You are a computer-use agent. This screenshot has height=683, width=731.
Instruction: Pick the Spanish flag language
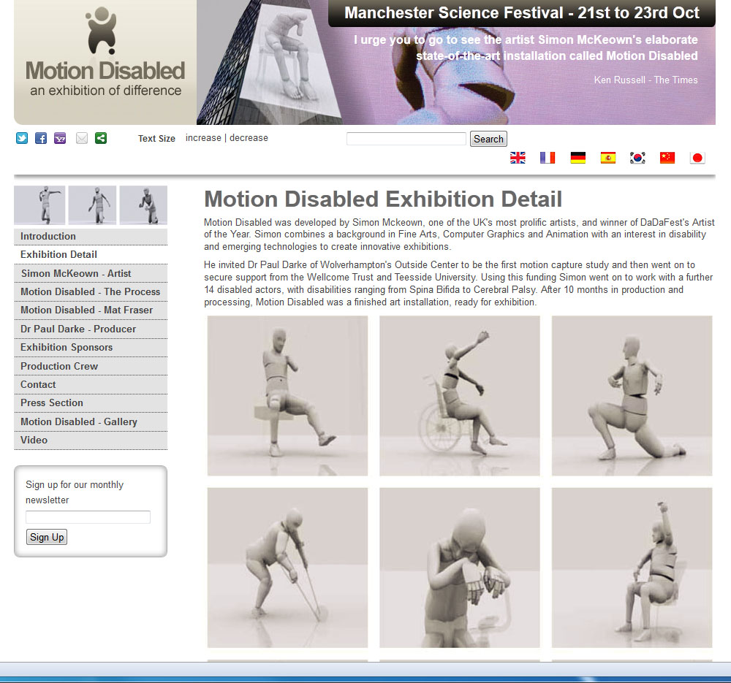click(x=607, y=158)
